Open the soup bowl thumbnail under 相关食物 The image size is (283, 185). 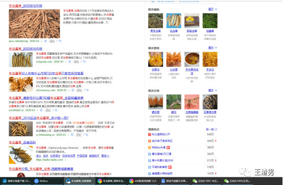tap(192, 59)
